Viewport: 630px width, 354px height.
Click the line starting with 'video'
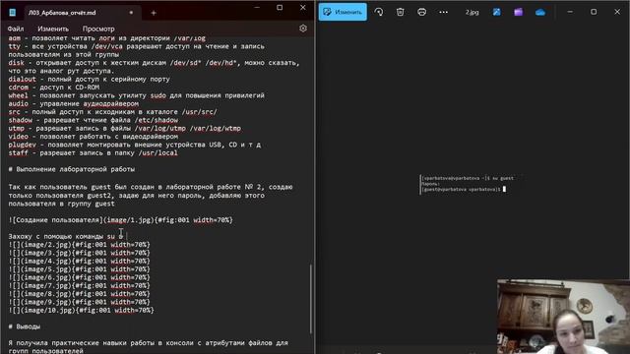point(93,137)
